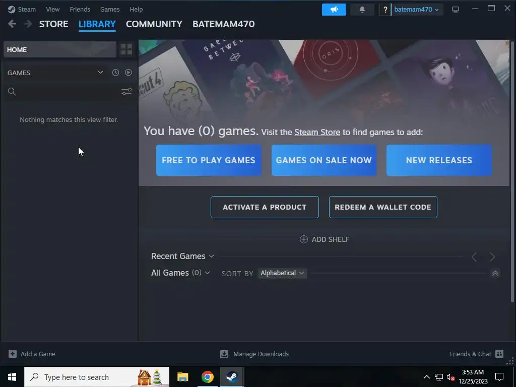This screenshot has height=387, width=516.
Task: Click the library vertical scrollbar
Action: 512,171
